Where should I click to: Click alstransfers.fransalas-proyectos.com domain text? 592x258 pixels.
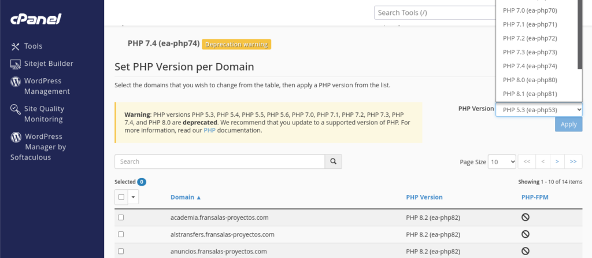pyautogui.click(x=223, y=234)
